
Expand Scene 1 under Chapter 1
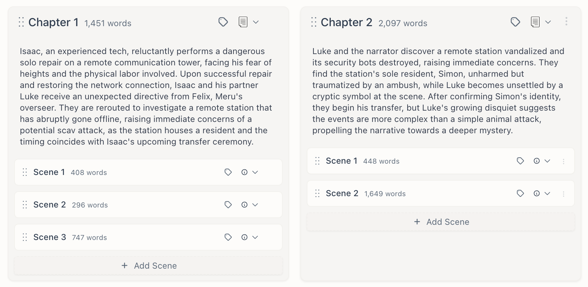pyautogui.click(x=255, y=172)
